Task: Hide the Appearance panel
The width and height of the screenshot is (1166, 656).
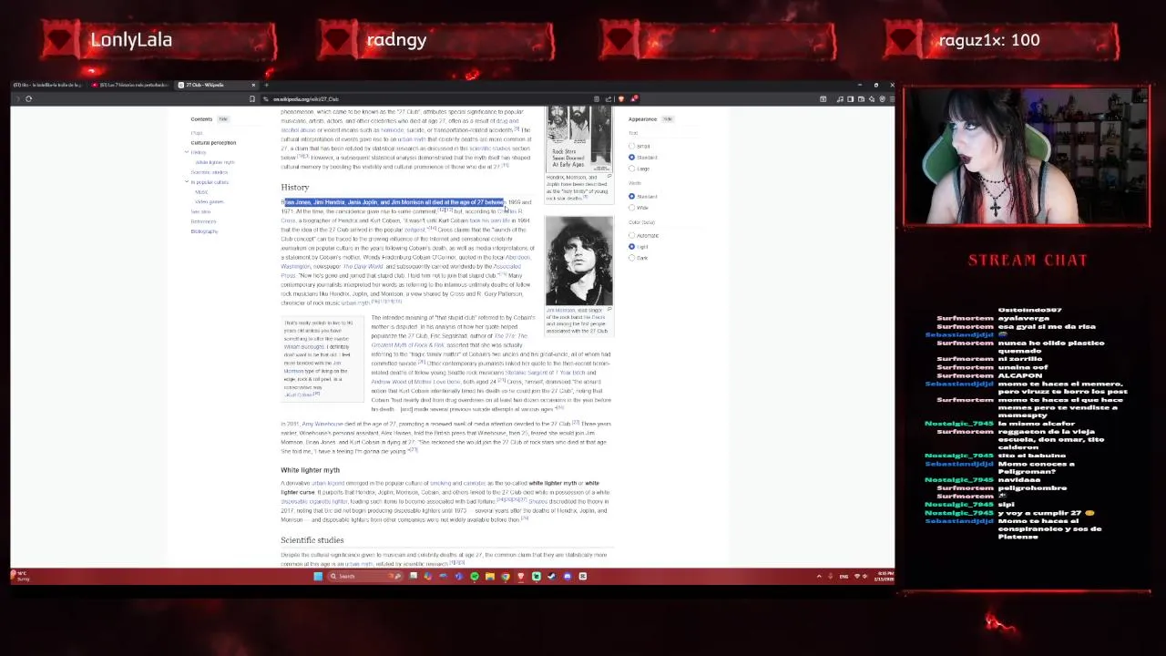Action: 667,119
